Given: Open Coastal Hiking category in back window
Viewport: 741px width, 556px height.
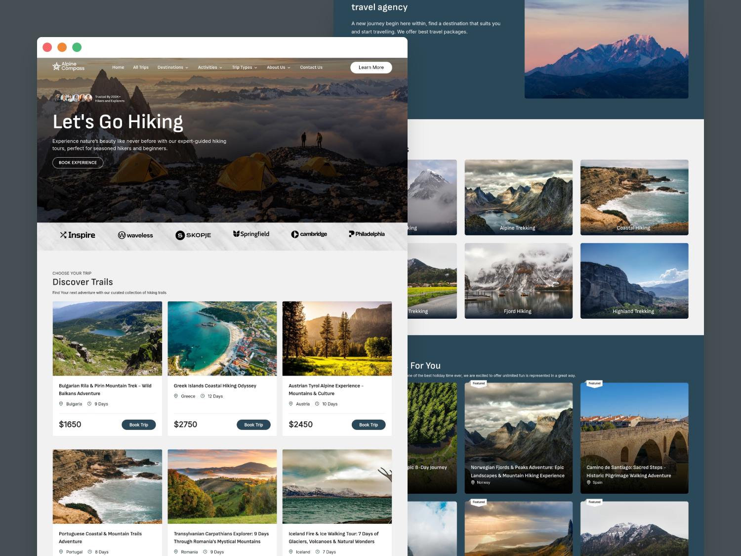Looking at the screenshot, I should (634, 197).
